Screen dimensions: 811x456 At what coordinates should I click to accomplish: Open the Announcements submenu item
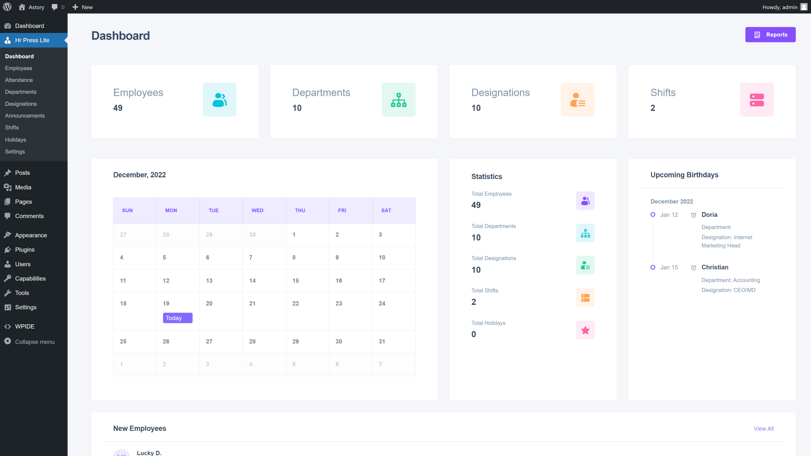click(25, 116)
